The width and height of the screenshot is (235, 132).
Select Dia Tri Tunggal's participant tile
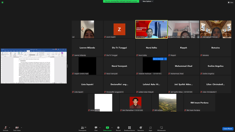(x=119, y=48)
